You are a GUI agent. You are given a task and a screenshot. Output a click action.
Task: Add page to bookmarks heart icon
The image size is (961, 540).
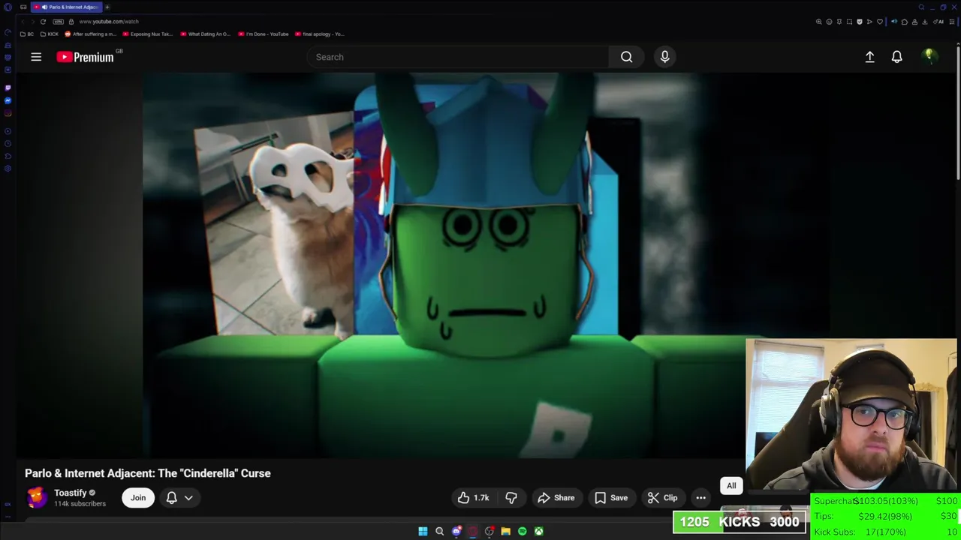(880, 22)
